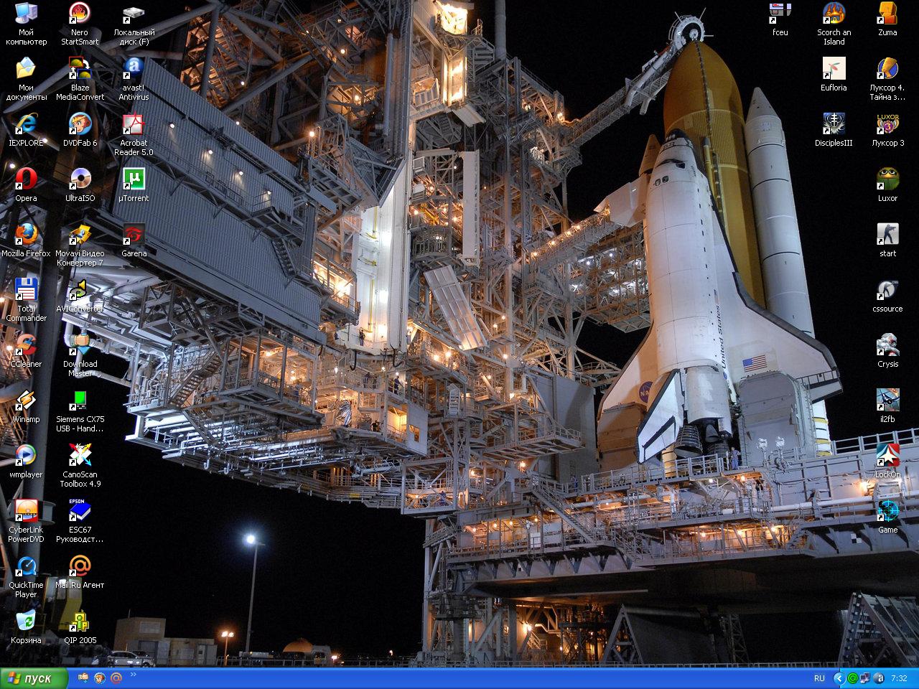Click the Zuma game icon
This screenshot has width=919, height=689.
click(x=887, y=14)
